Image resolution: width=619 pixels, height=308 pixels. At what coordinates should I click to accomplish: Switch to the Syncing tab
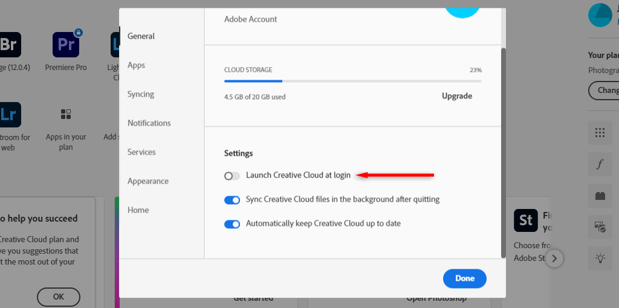(x=141, y=94)
